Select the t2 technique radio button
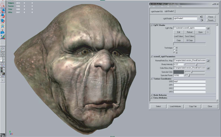Screen dimensions: 221x137 [174, 52]
